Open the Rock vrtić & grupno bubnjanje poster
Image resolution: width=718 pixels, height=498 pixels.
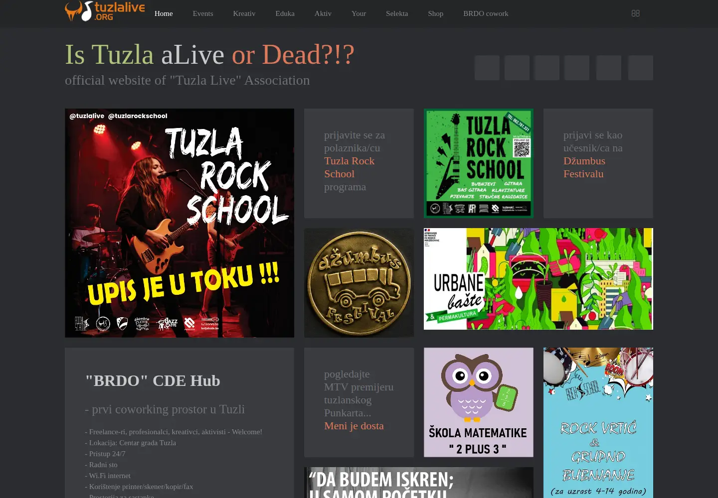(x=598, y=423)
